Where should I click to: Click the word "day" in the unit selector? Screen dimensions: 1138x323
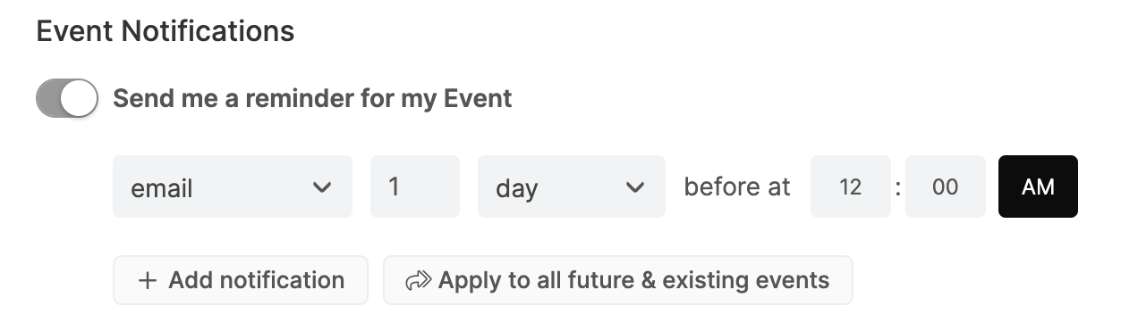coord(516,189)
